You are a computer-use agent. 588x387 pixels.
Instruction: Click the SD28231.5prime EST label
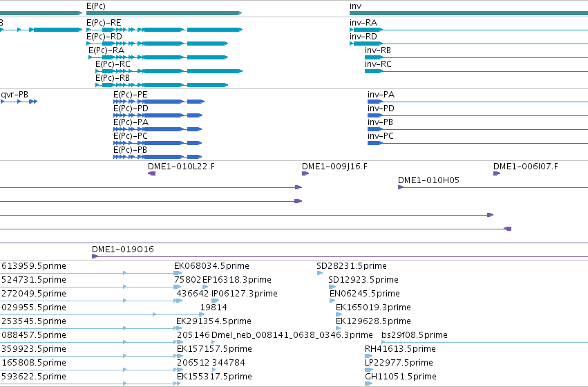point(352,266)
